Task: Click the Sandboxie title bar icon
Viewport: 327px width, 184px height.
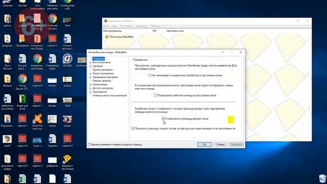Action: coord(106,21)
